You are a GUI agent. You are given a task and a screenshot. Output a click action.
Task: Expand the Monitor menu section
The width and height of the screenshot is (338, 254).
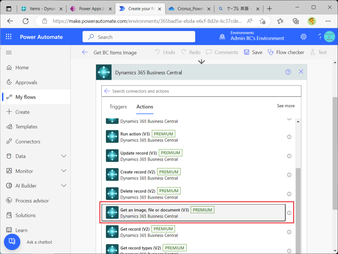(64, 171)
